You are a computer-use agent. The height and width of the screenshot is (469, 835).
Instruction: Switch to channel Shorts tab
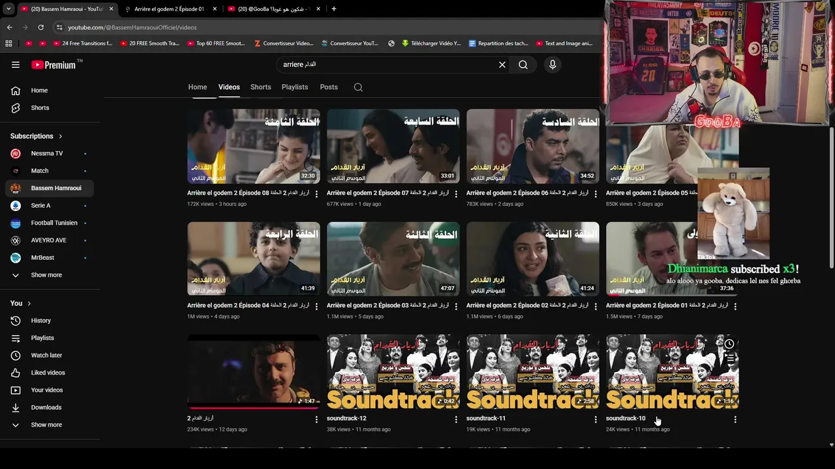tap(260, 87)
